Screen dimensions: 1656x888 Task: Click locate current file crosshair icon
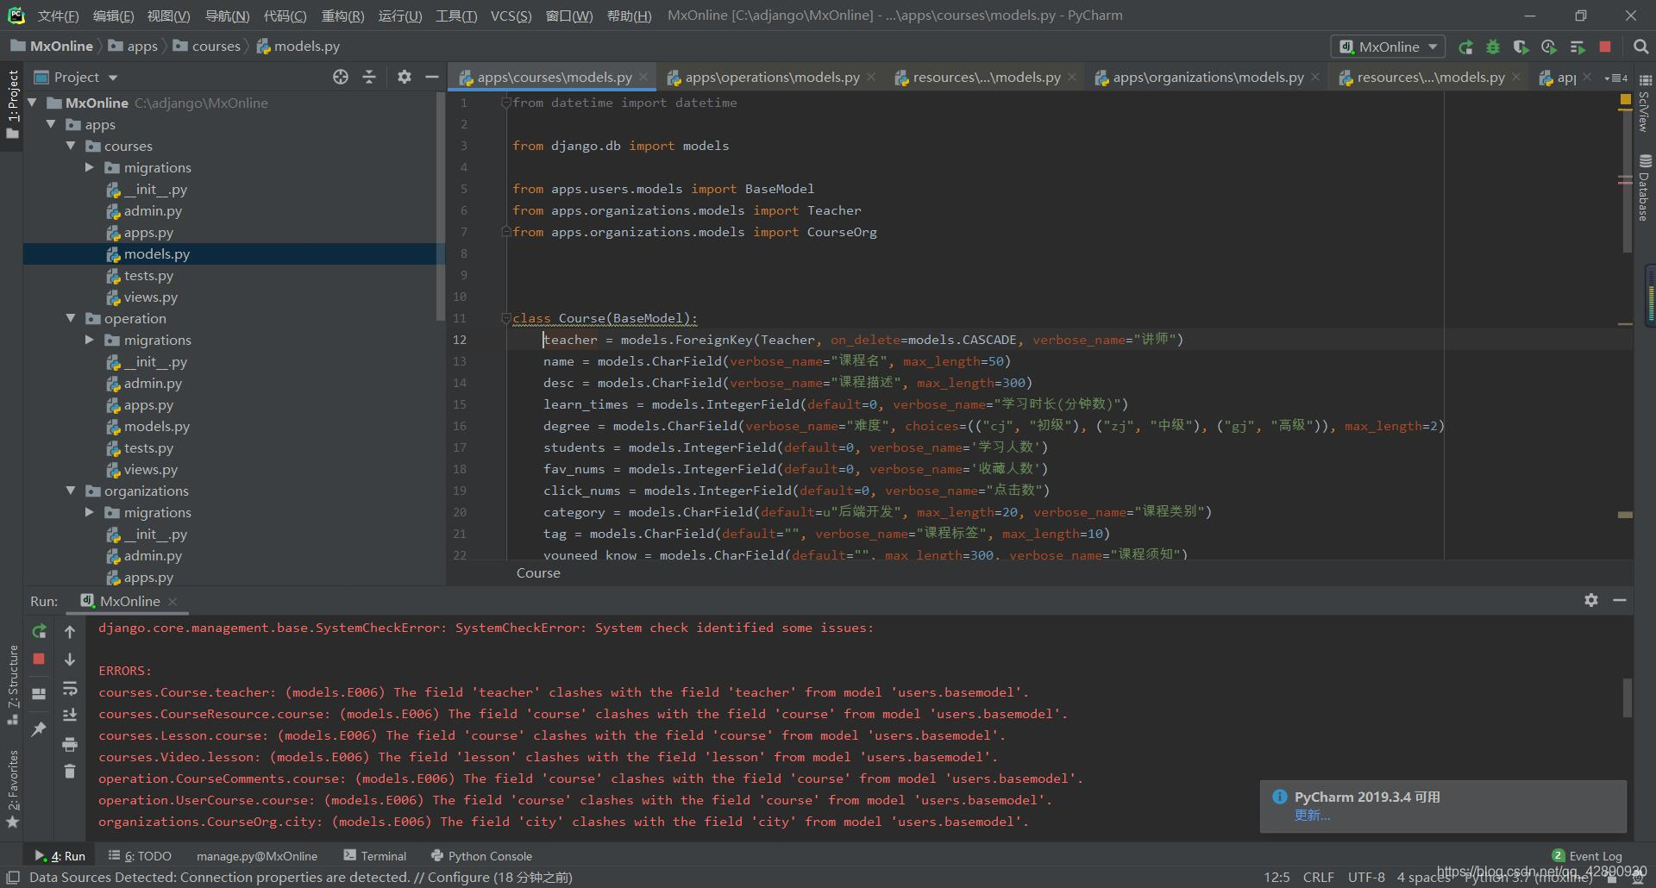pyautogui.click(x=341, y=78)
